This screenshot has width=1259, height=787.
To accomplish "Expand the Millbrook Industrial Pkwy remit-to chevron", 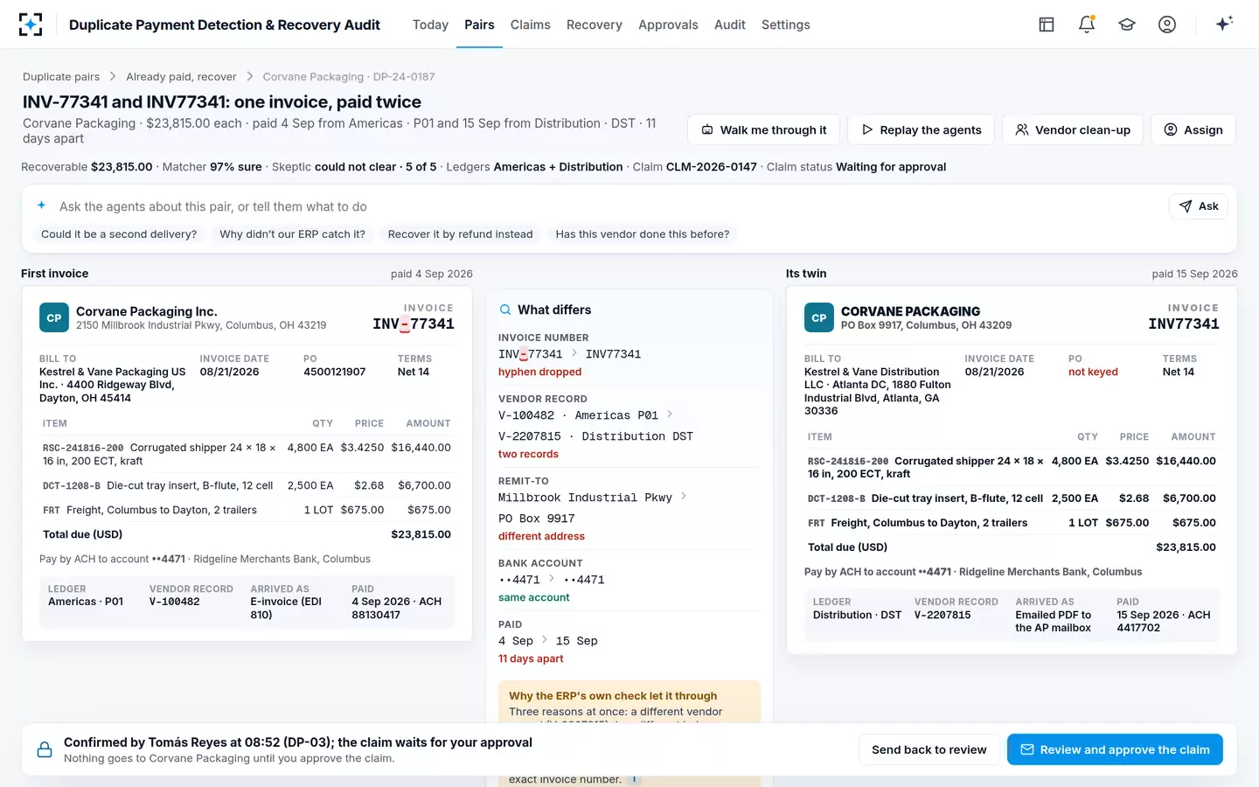I will click(x=684, y=497).
